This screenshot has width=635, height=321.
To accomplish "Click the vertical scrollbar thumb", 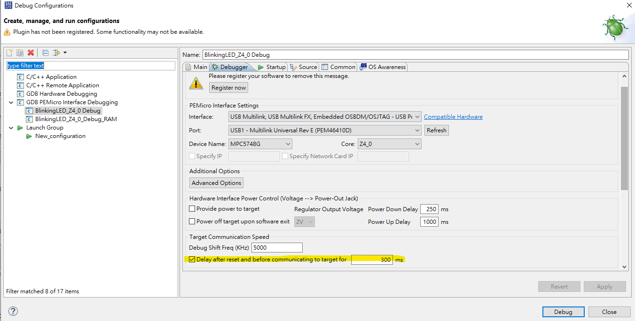I will pyautogui.click(x=624, y=138).
